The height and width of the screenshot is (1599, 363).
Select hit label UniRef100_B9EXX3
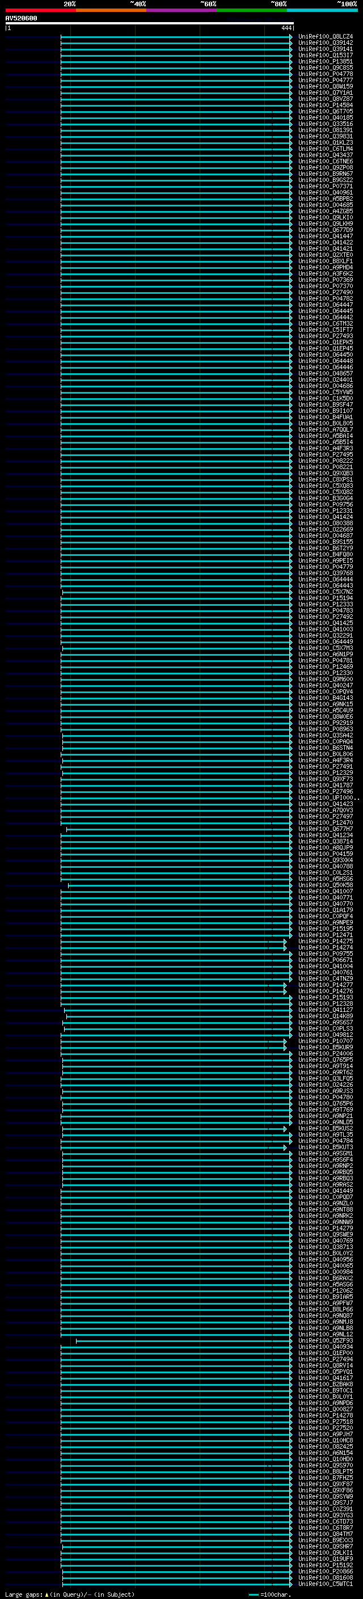[x=326, y=1540]
